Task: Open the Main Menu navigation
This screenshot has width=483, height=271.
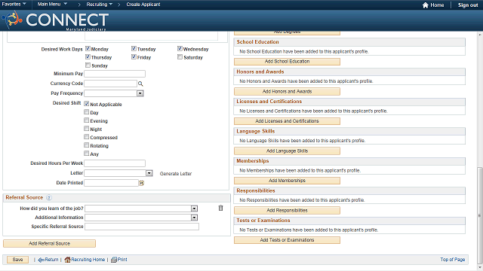Action: 52,5
